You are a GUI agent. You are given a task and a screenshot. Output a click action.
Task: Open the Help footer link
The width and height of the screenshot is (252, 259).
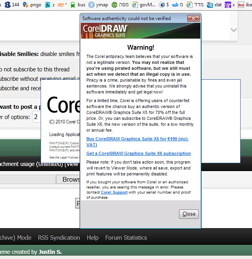coord(92,238)
